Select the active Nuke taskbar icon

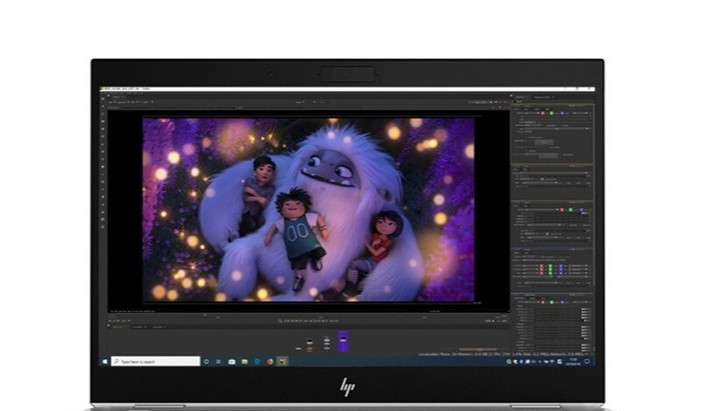coord(283,361)
